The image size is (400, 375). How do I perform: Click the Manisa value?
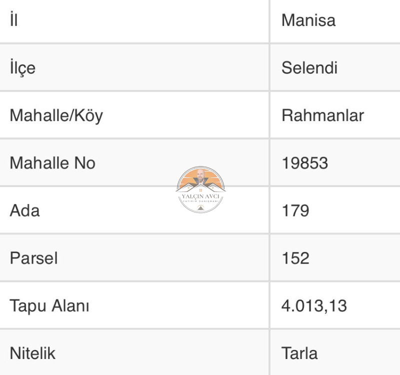coord(308,20)
